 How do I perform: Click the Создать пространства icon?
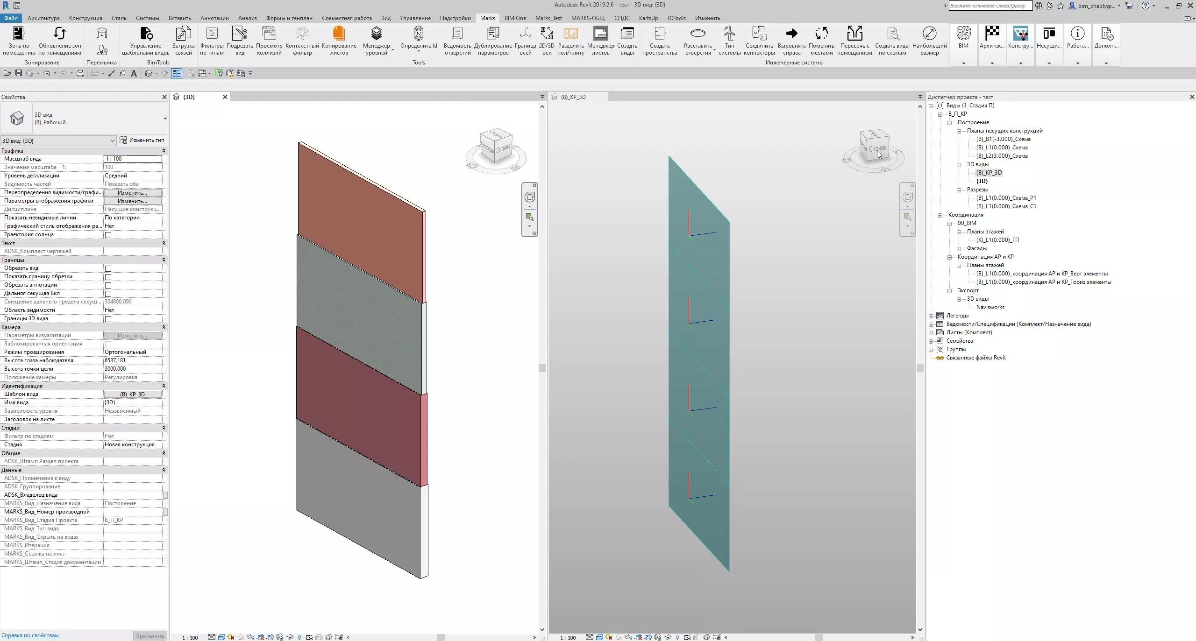(659, 34)
